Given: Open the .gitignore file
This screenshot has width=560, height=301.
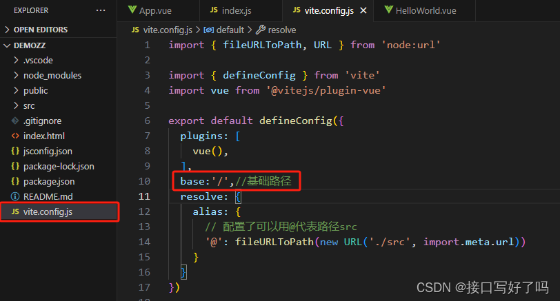Looking at the screenshot, I should click(x=42, y=121).
